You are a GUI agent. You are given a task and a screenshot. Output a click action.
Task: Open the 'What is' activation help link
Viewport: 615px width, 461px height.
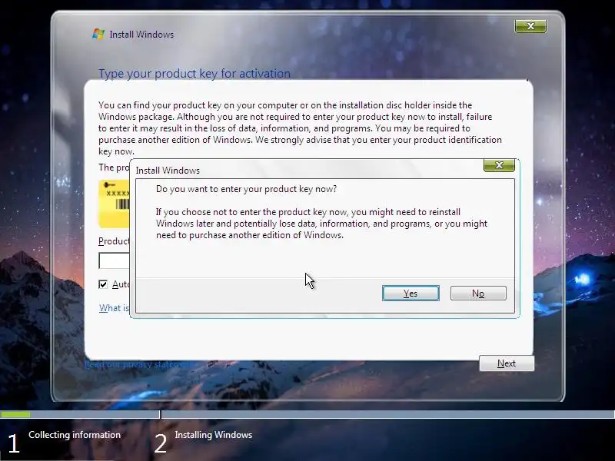(x=114, y=308)
